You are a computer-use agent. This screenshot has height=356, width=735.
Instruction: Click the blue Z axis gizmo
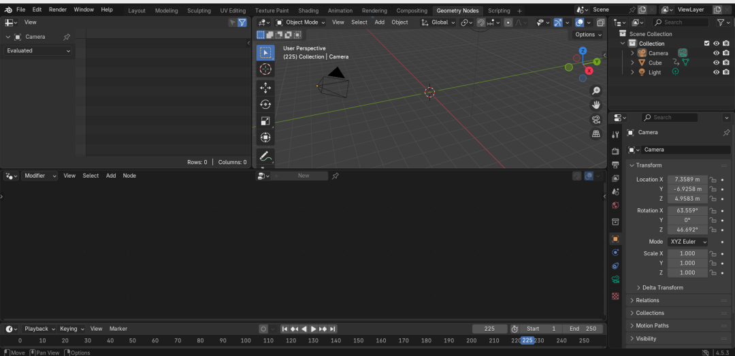click(583, 50)
